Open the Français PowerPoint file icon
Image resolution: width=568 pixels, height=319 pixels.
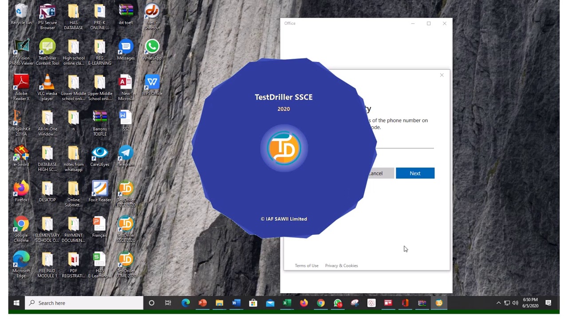(x=100, y=228)
